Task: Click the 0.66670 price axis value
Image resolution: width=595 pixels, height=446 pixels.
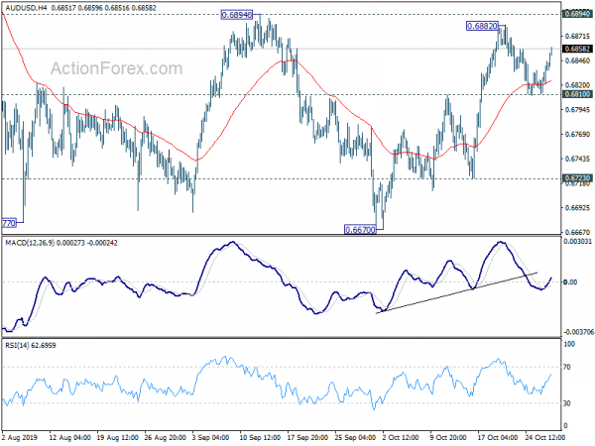Action: click(577, 232)
